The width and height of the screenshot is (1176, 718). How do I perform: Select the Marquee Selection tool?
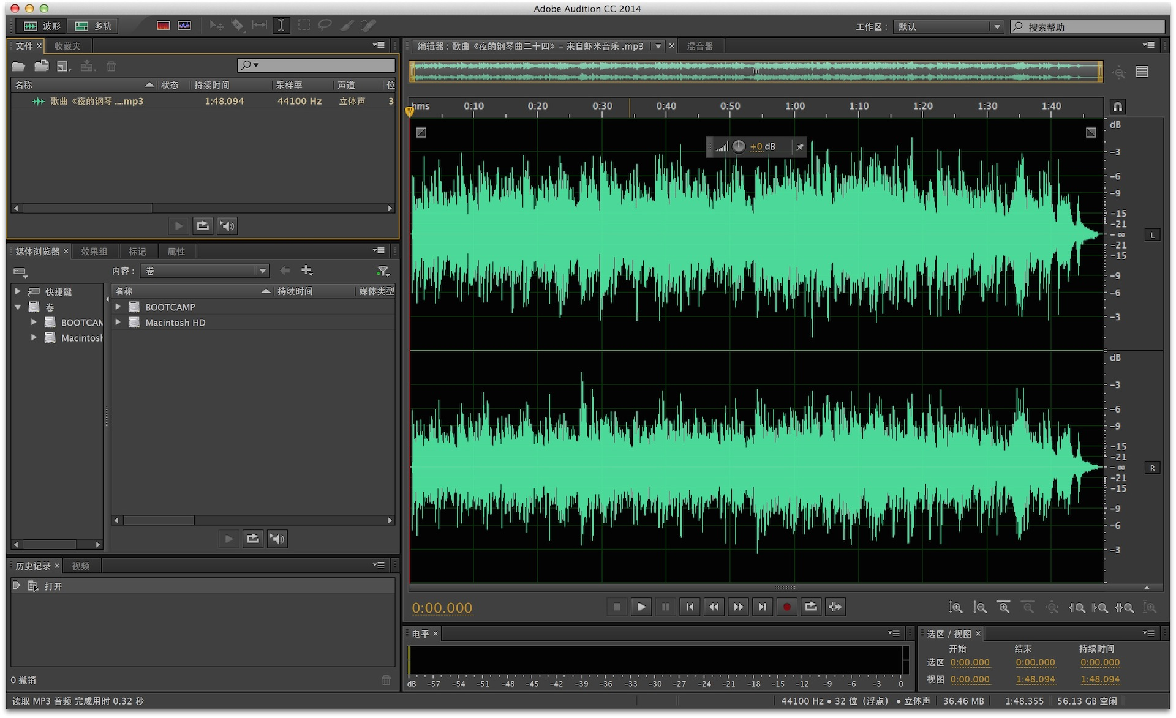click(x=303, y=25)
